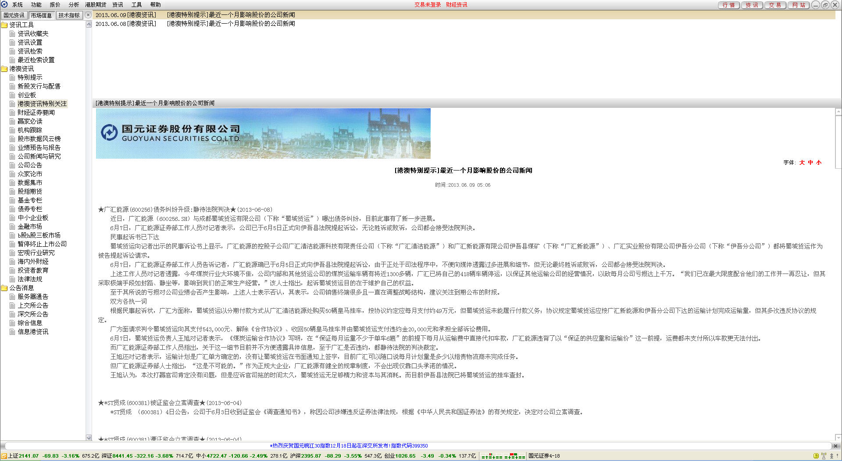Close the left sidebar panel with X icon
Screen dimensions: 842x462
pos(88,15)
